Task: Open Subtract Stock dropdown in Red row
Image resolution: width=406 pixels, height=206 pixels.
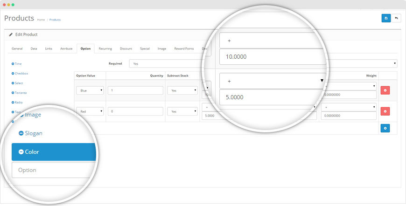Action: coord(182,111)
